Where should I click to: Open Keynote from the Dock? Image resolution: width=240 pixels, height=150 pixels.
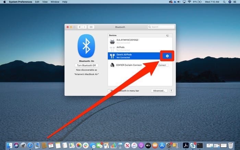click(x=120, y=146)
